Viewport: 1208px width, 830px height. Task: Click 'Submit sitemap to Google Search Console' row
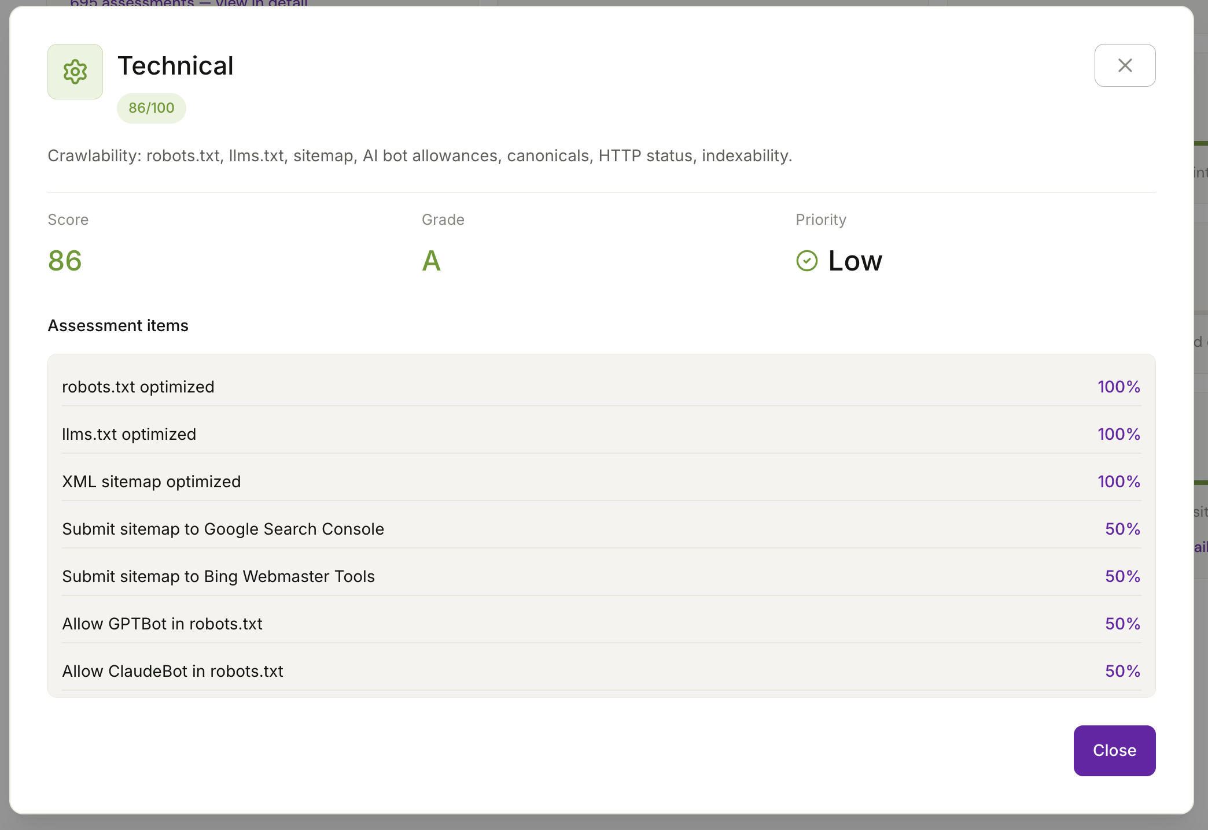223,529
